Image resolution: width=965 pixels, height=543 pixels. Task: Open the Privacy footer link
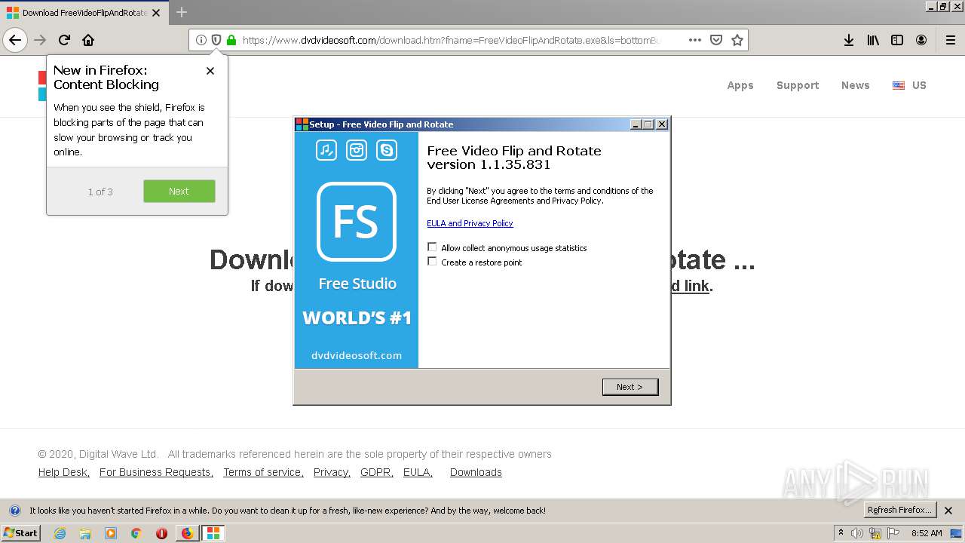(x=332, y=472)
